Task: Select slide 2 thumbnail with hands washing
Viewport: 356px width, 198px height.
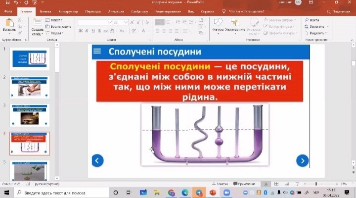Action: click(x=30, y=87)
